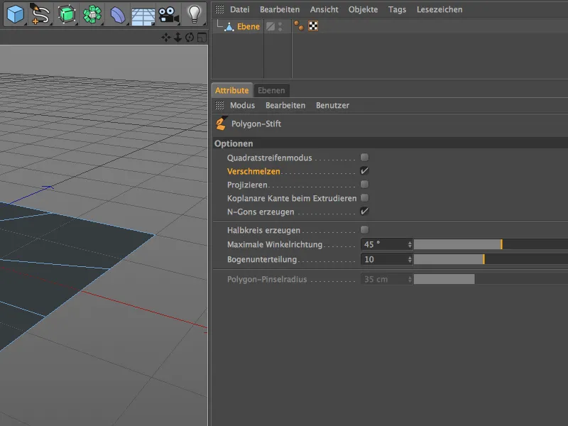This screenshot has width=568, height=426.
Task: Click the Quadratstreifenmodus label
Action: click(270, 158)
